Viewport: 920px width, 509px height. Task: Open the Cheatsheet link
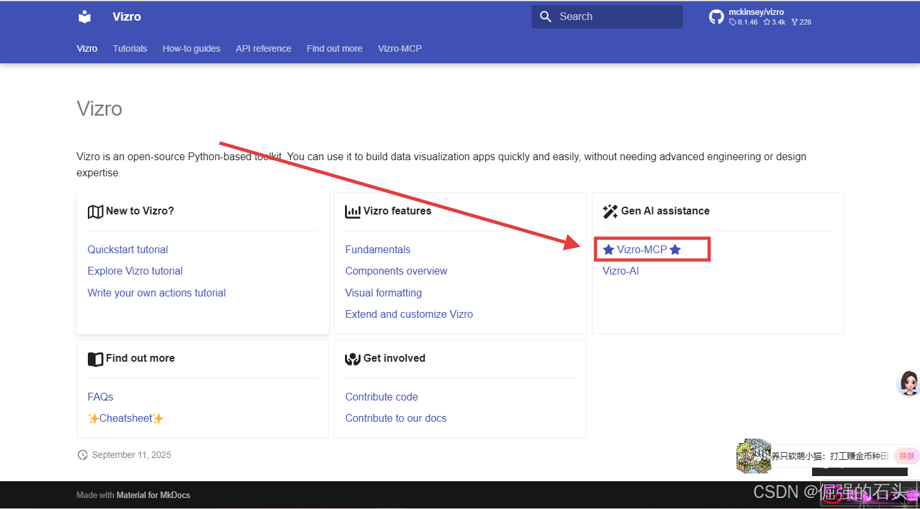[126, 418]
